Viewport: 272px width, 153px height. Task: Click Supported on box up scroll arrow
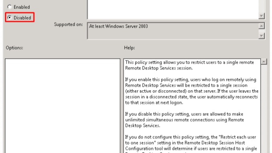click(x=261, y=26)
